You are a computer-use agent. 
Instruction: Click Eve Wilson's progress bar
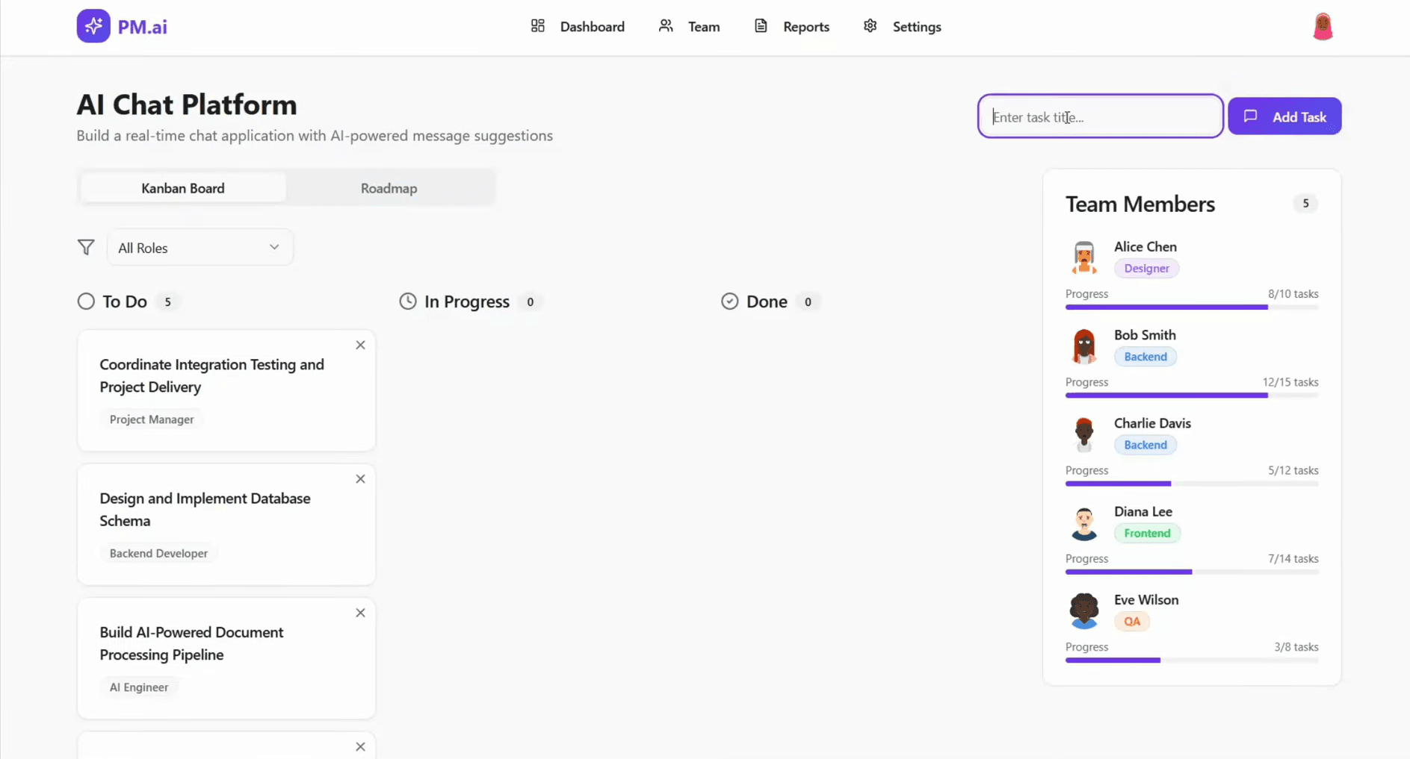[x=1192, y=660]
